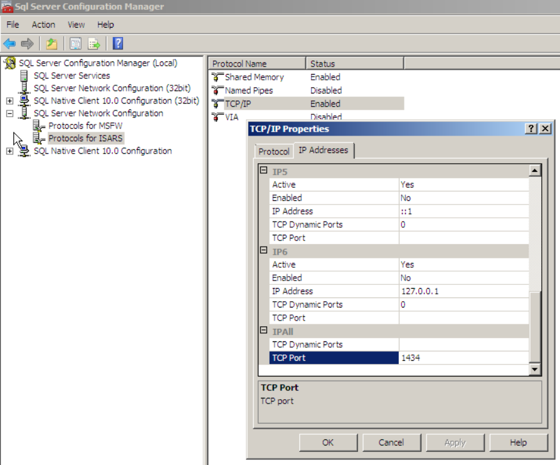Click the Forward arrow toolbar icon
Viewport: 560px width, 465px height.
click(27, 43)
